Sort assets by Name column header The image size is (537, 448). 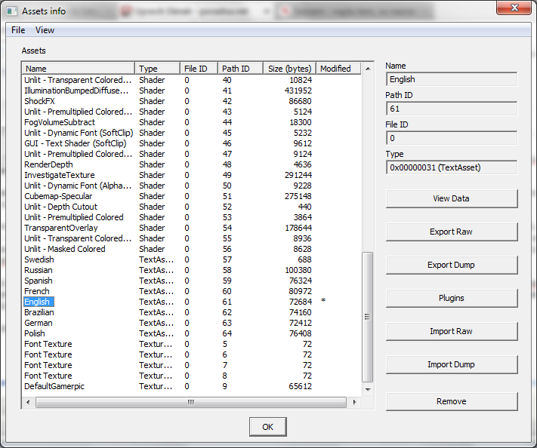pyautogui.click(x=79, y=69)
